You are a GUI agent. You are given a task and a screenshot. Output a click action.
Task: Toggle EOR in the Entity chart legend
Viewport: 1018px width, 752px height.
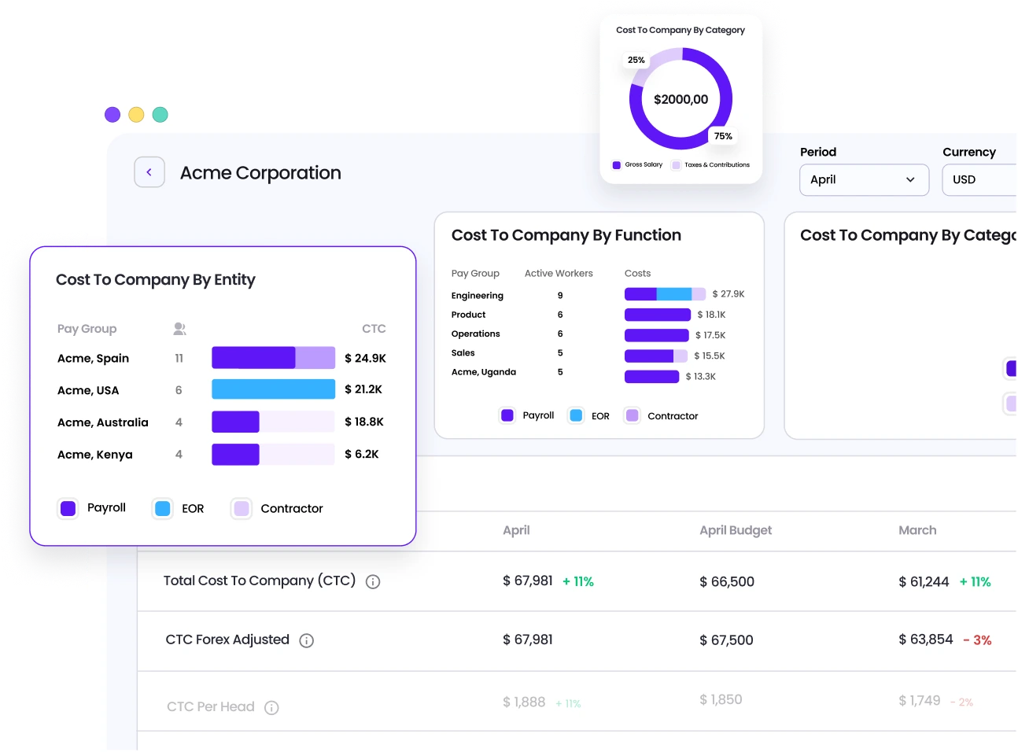tap(162, 508)
